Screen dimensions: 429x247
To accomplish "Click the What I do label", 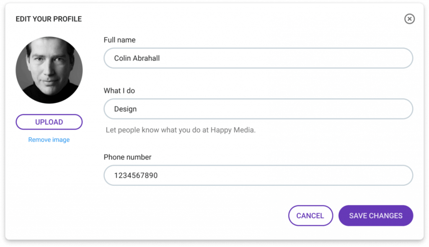I will [119, 90].
